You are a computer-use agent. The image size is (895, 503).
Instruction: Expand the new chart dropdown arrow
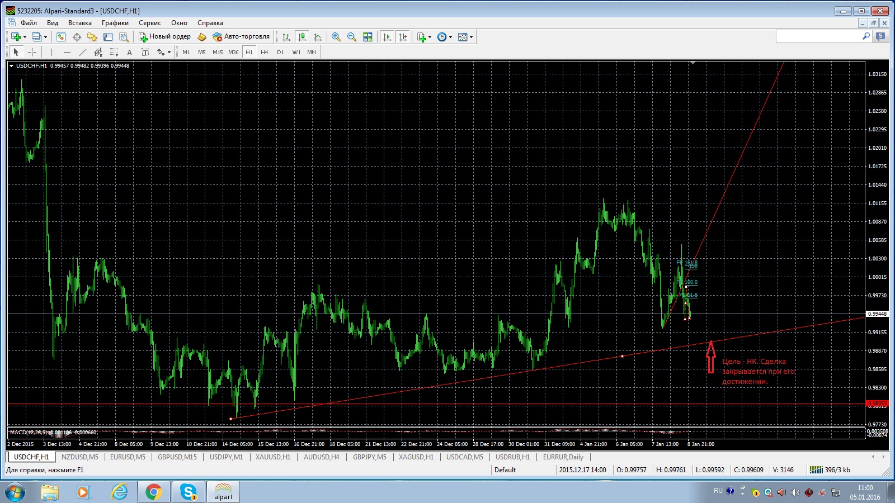(x=25, y=37)
